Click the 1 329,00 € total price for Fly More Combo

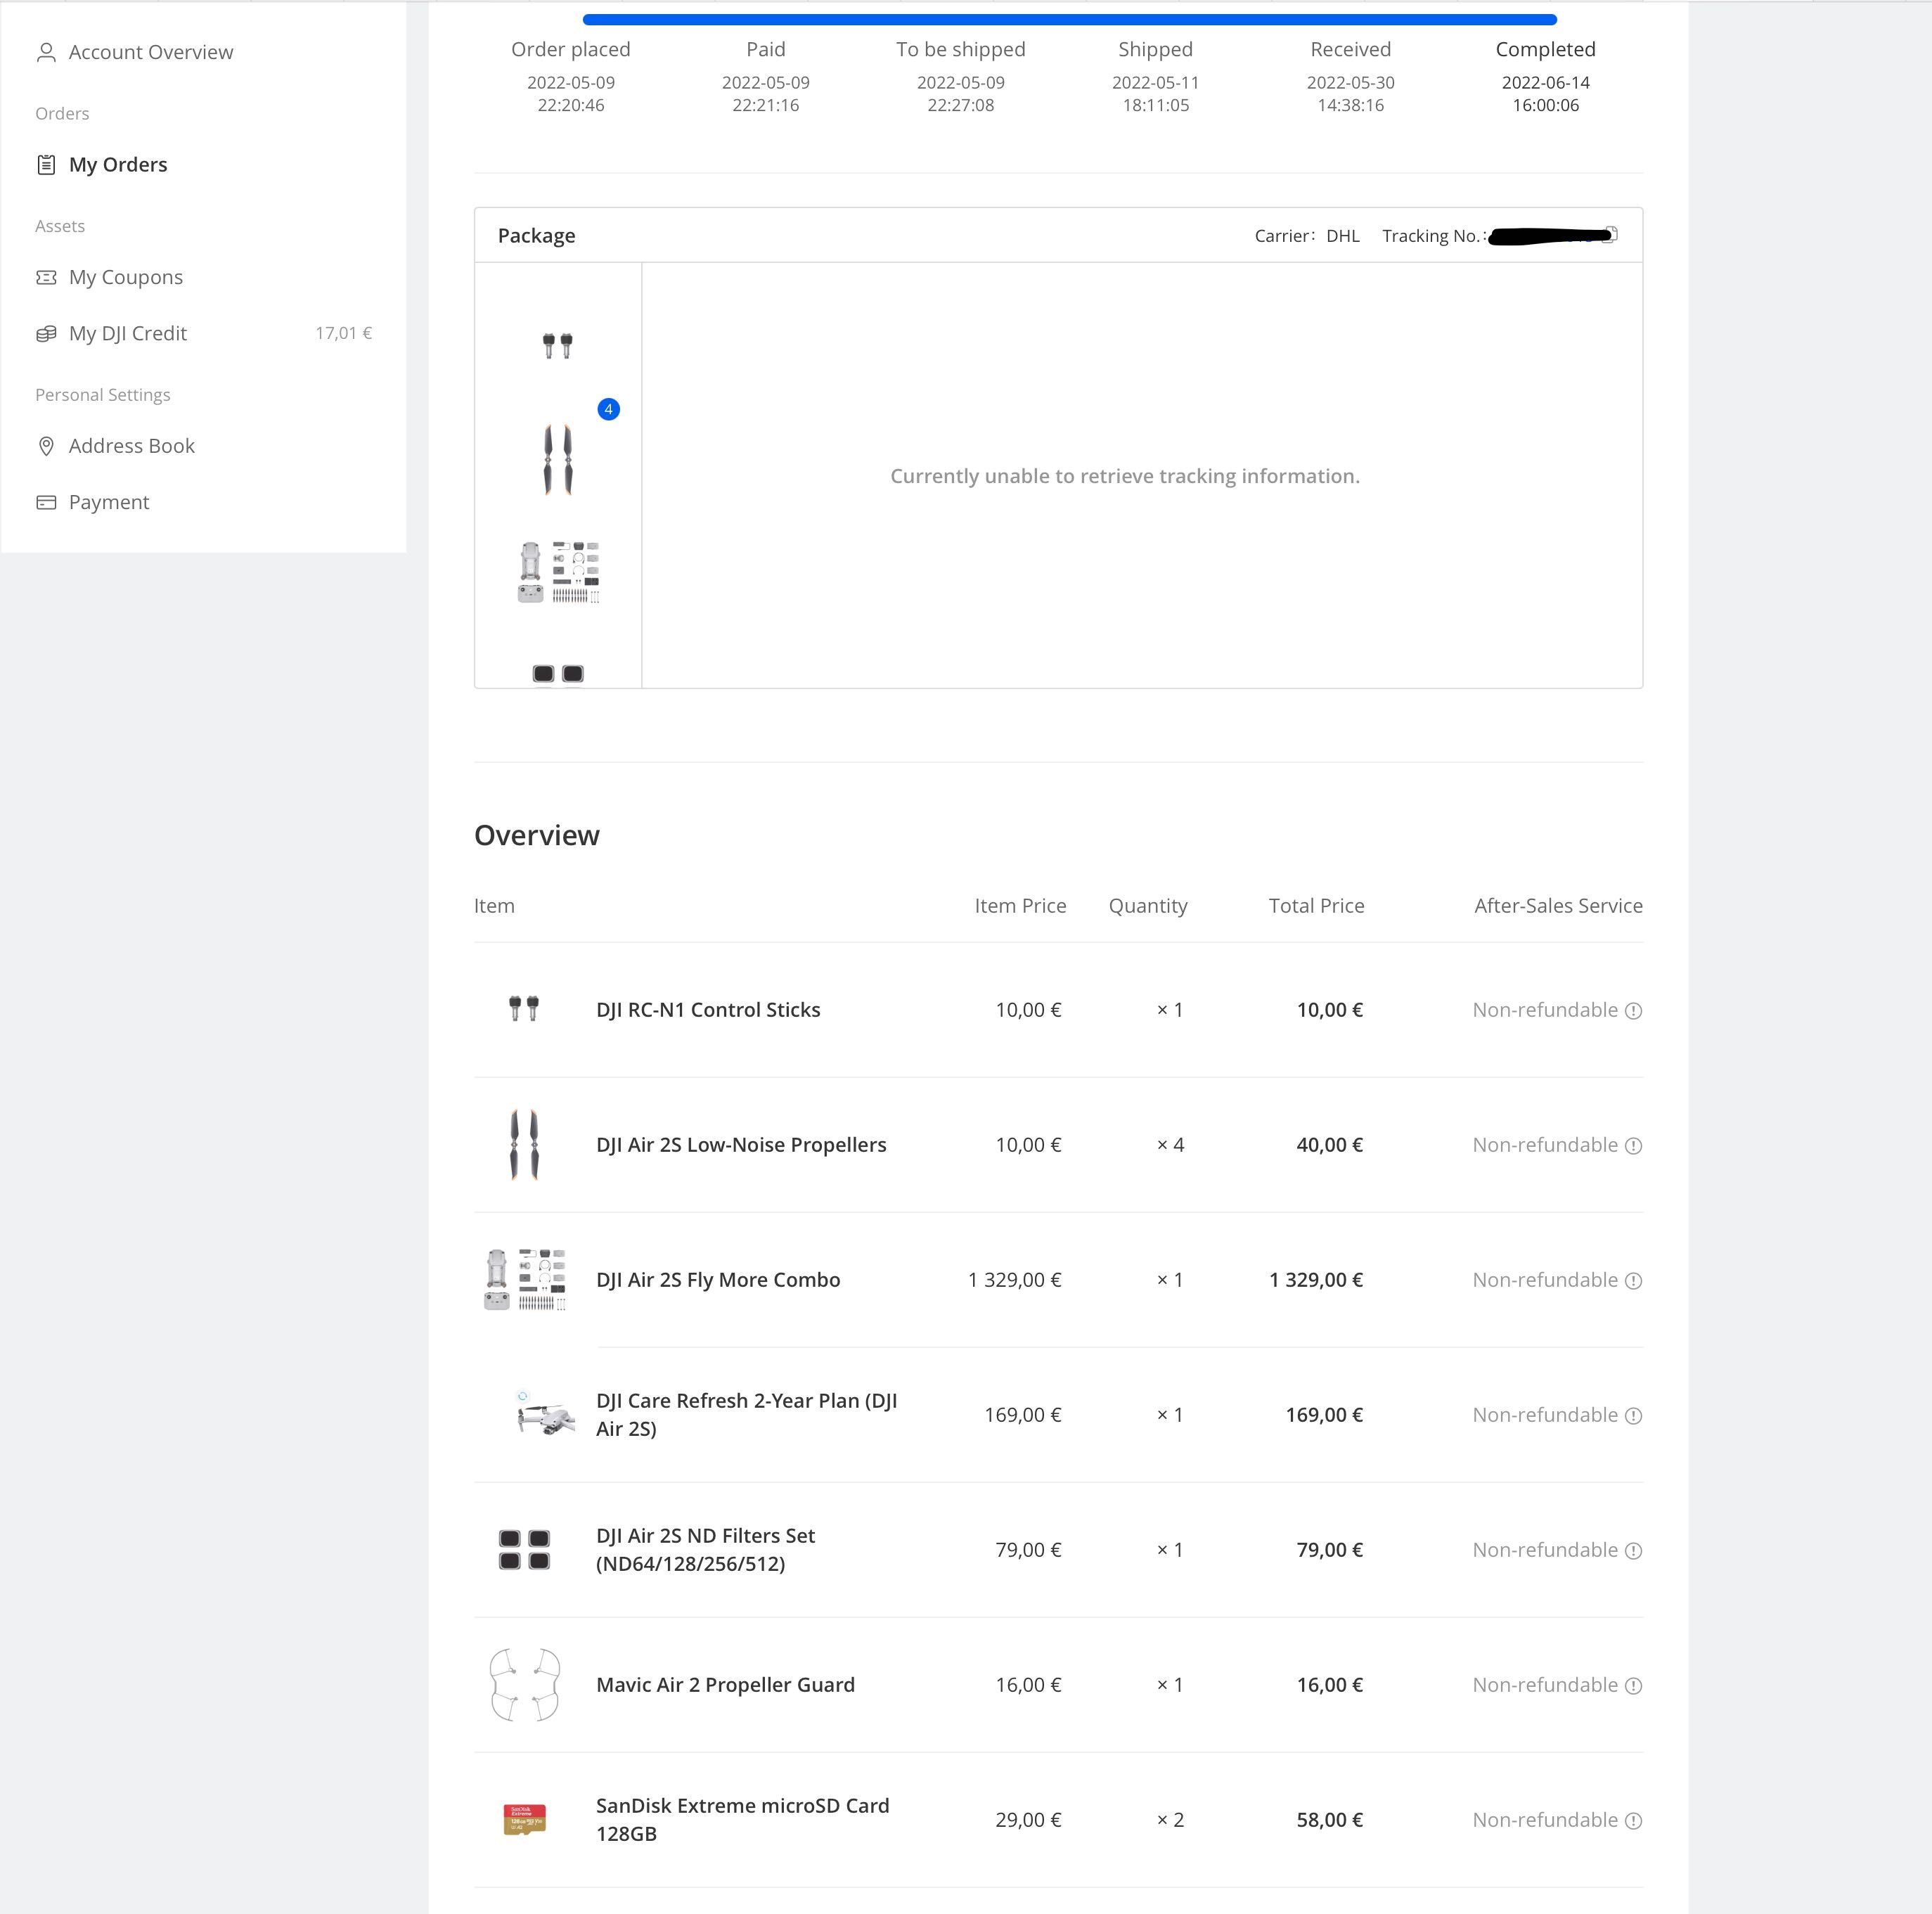[1316, 1280]
